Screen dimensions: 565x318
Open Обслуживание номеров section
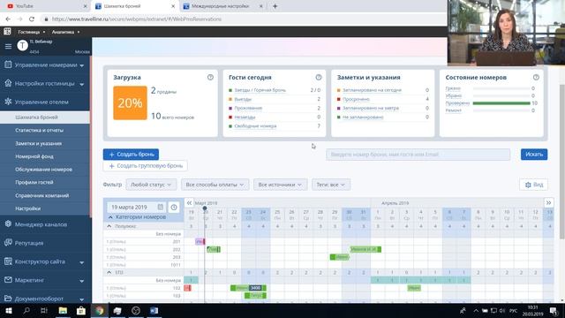(x=43, y=169)
